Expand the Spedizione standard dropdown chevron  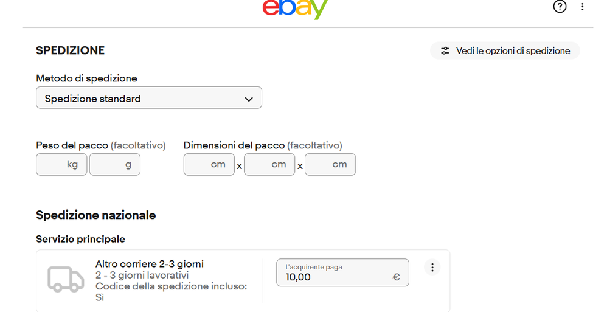pos(249,99)
